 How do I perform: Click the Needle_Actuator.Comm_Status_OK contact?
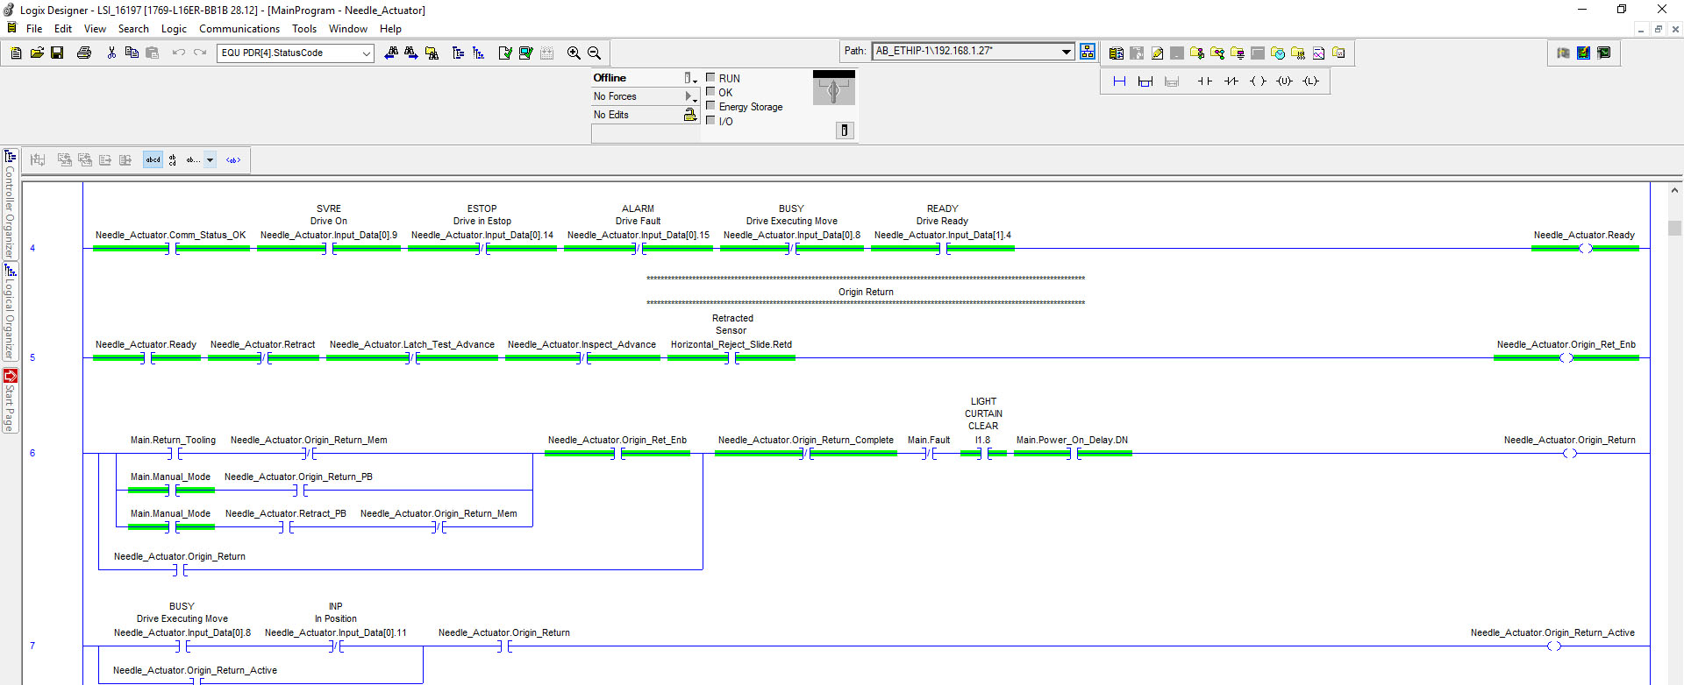(x=172, y=249)
